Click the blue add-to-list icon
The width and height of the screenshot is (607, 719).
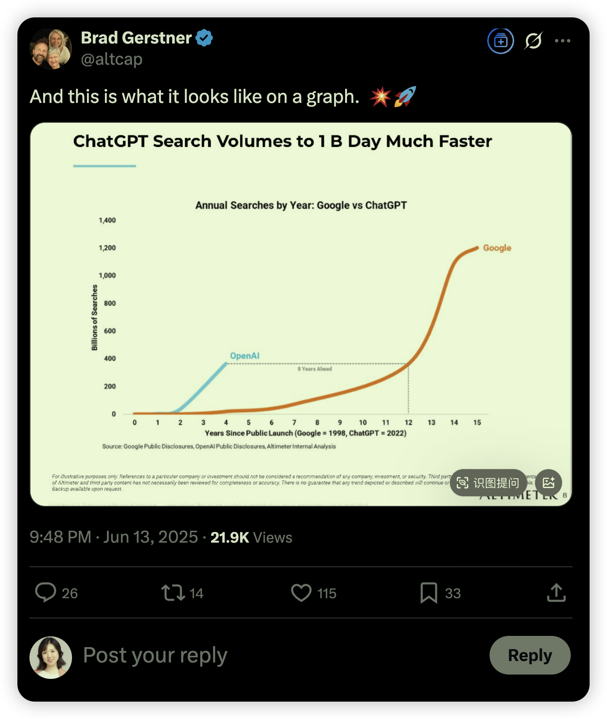pyautogui.click(x=501, y=41)
